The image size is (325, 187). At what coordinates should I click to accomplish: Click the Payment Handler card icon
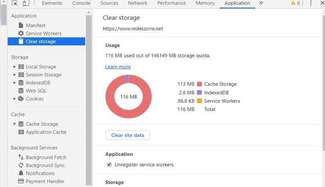pos(21,181)
